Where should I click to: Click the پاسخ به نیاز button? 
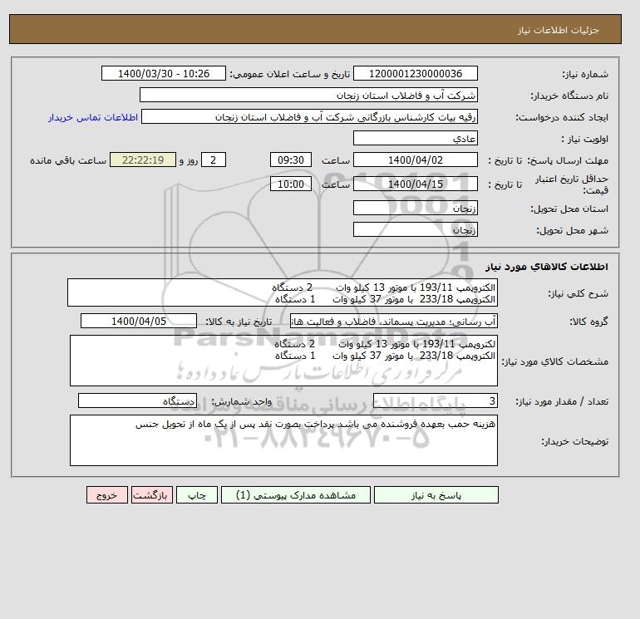(x=436, y=495)
